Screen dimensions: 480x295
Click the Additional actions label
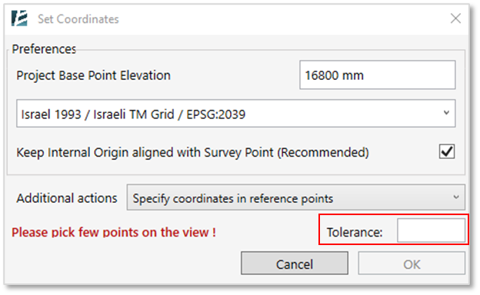(67, 198)
